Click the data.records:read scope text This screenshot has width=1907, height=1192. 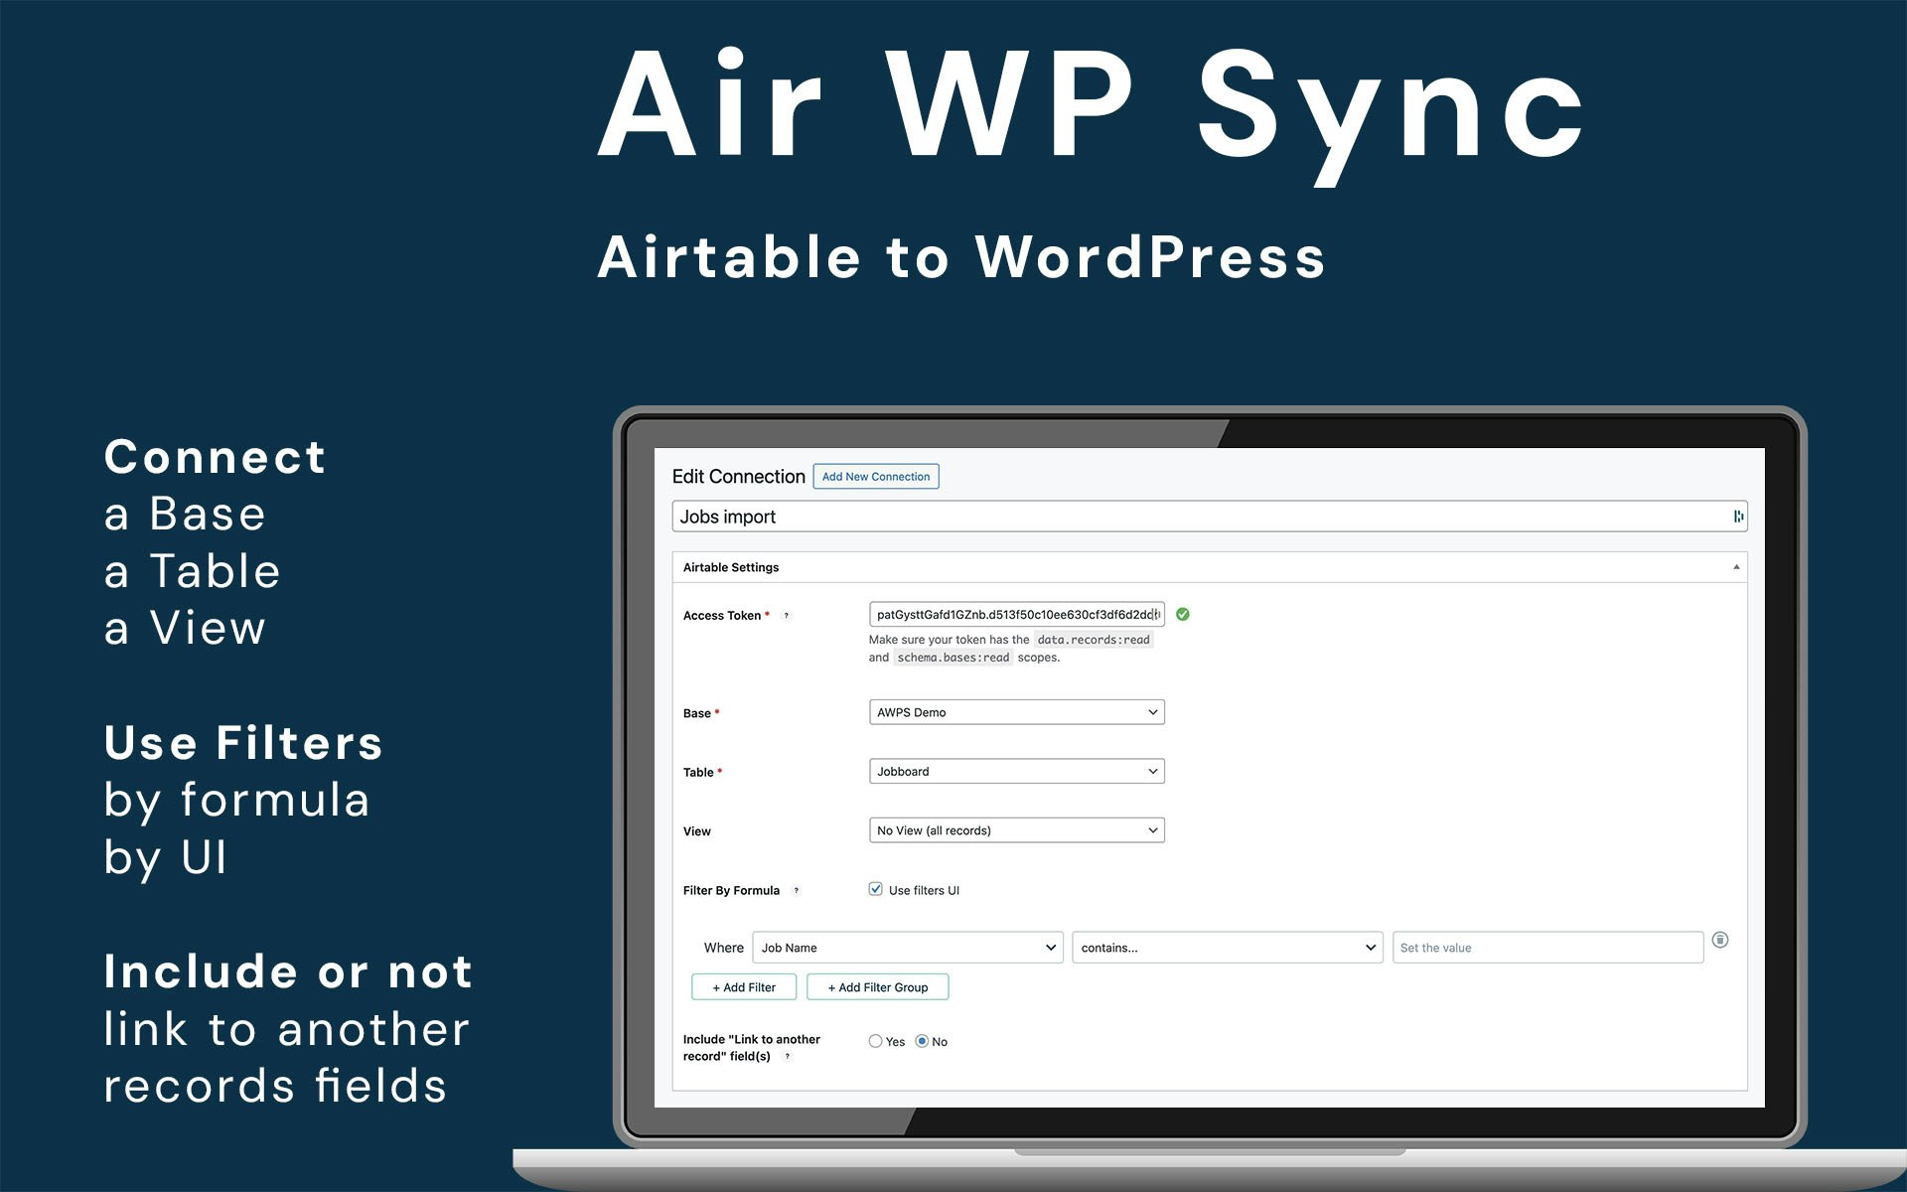(1094, 640)
